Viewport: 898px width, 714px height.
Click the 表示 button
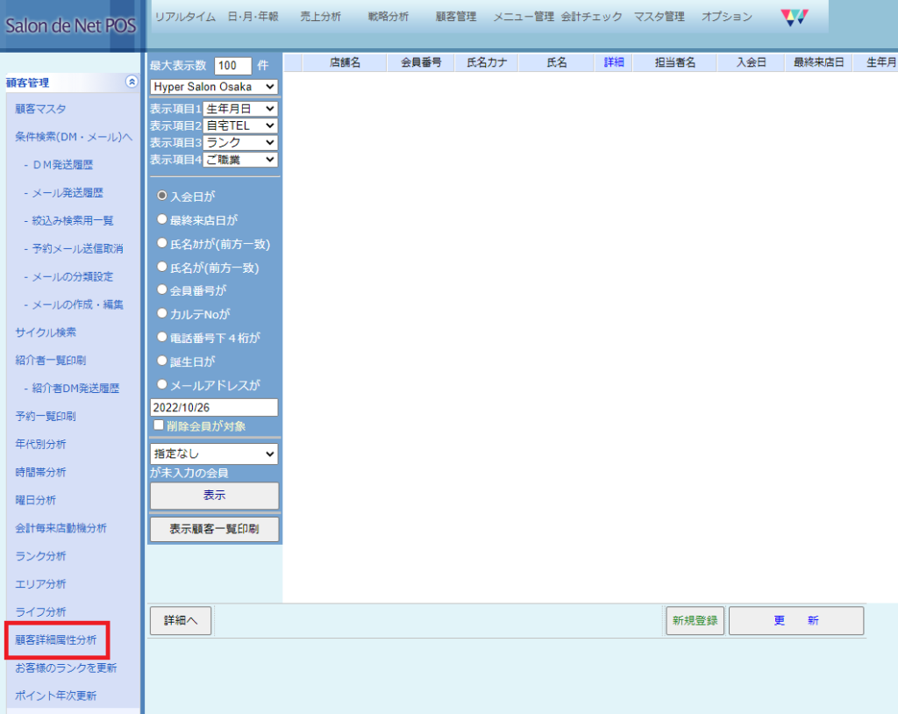(214, 496)
